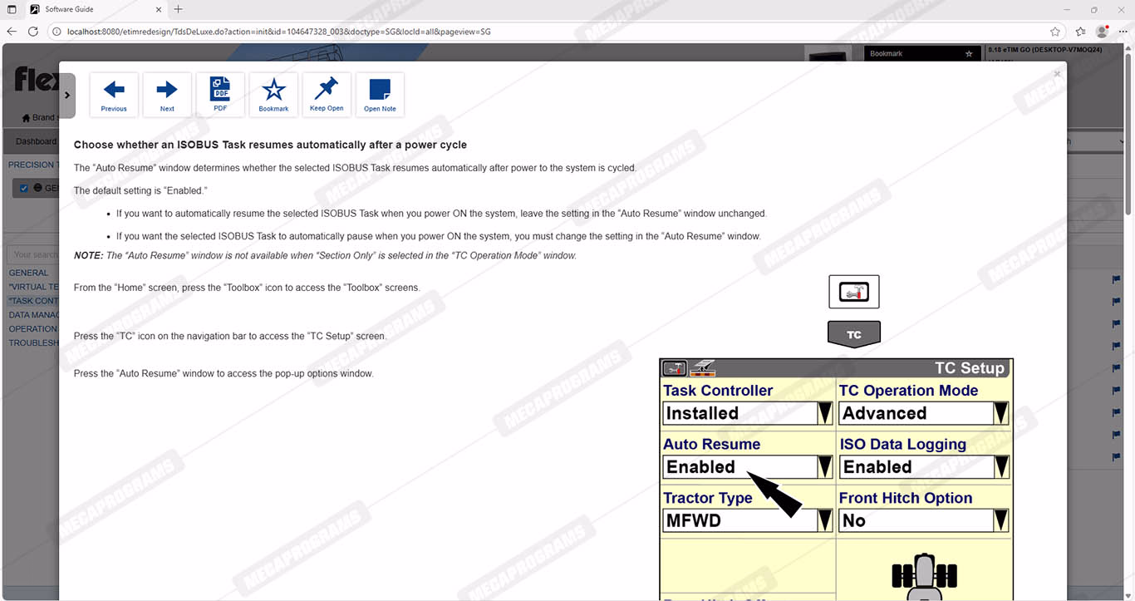Open Note for this page

[380, 95]
